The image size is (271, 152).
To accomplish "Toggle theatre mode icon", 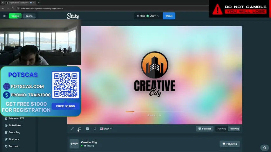I will (x=79, y=129).
